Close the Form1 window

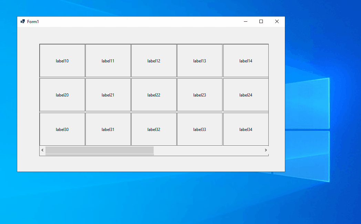277,21
